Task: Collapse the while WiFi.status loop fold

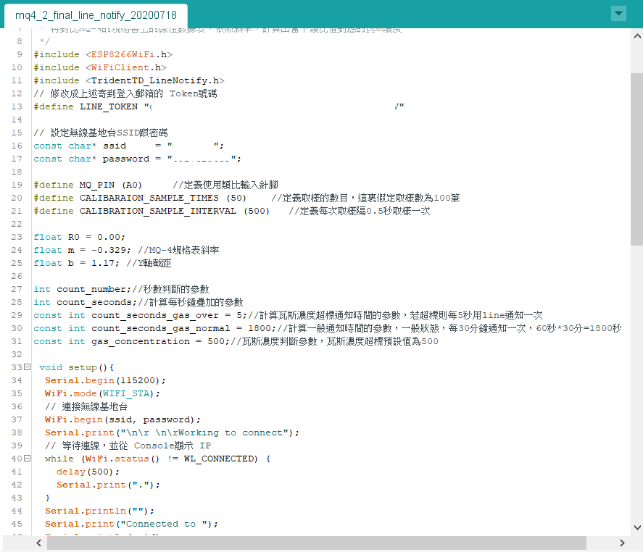Action: (27, 458)
